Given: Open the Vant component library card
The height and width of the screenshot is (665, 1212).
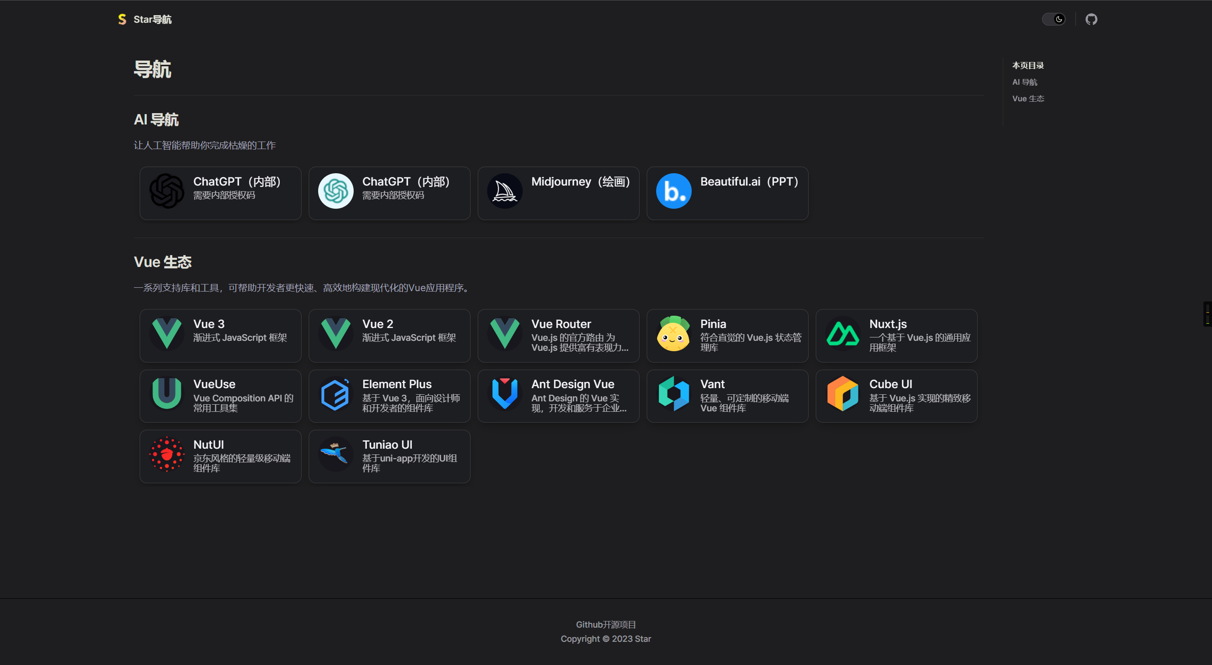Looking at the screenshot, I should pos(727,396).
